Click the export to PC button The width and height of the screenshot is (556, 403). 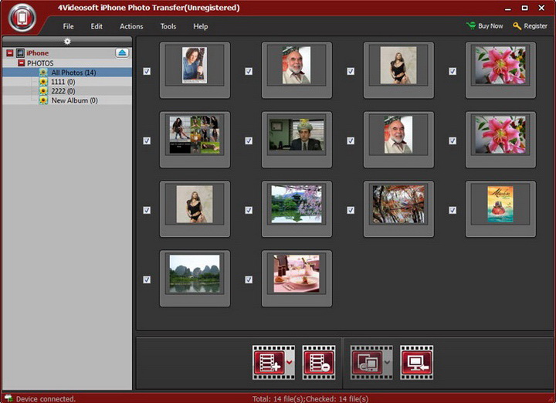pos(416,361)
